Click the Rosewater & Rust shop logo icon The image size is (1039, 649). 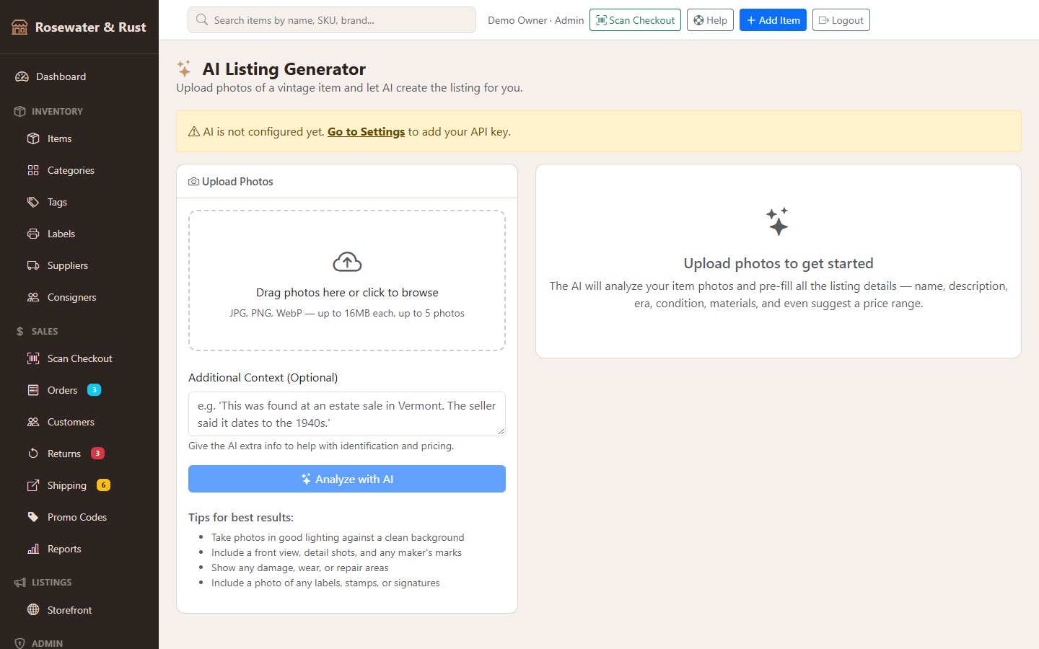(x=19, y=27)
